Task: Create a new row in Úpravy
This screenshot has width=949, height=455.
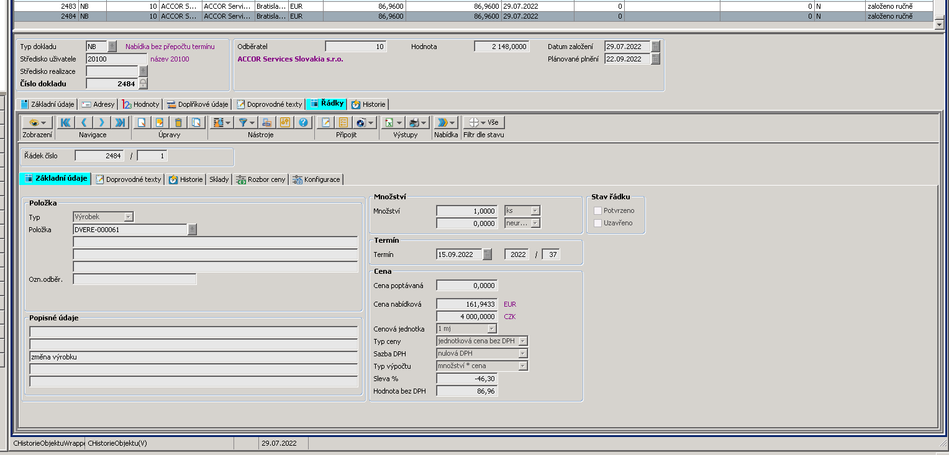Action: (142, 122)
